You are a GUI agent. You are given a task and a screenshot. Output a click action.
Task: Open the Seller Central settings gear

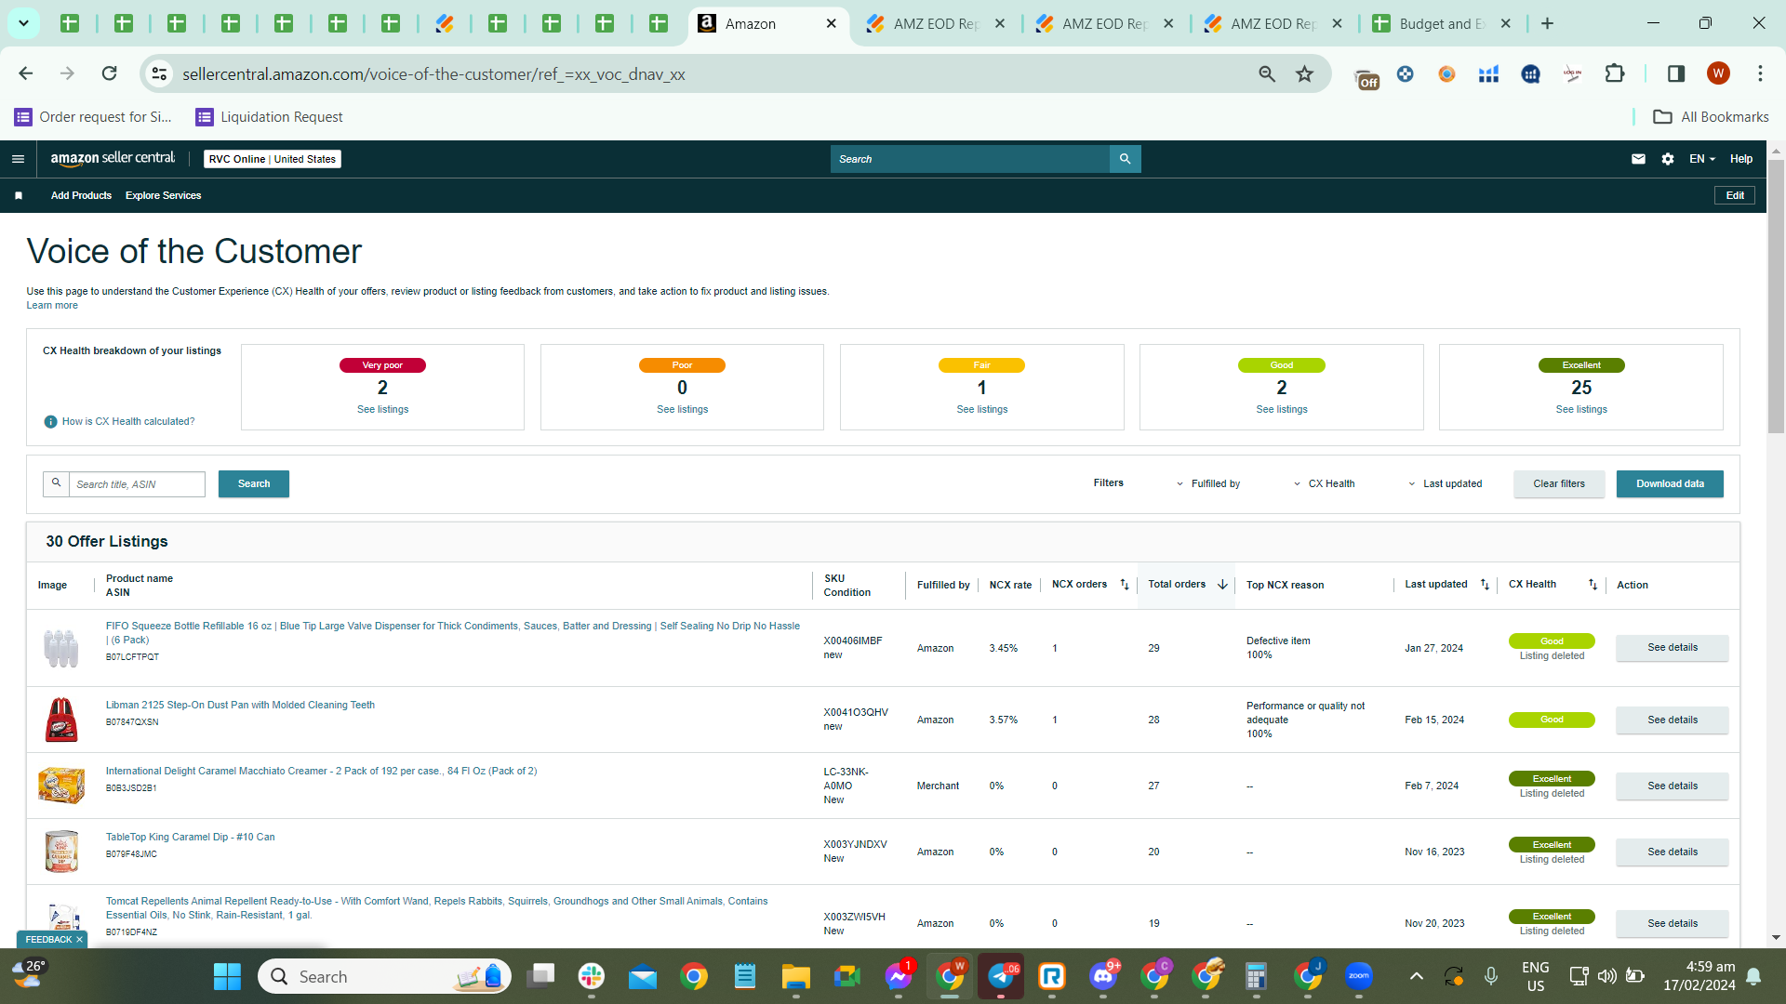point(1668,159)
